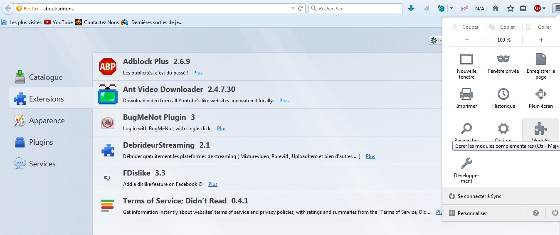Reload the page with the refresh icon
Image resolution: width=560 pixels, height=235 pixels.
click(x=301, y=8)
